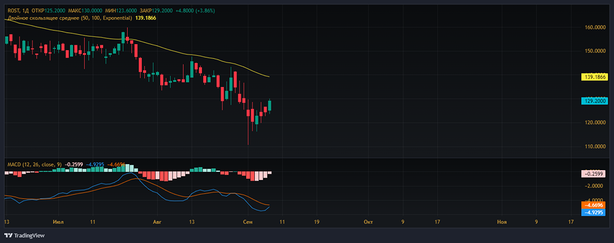
Task: Click the Сен label on the time axis
Action: (x=247, y=222)
